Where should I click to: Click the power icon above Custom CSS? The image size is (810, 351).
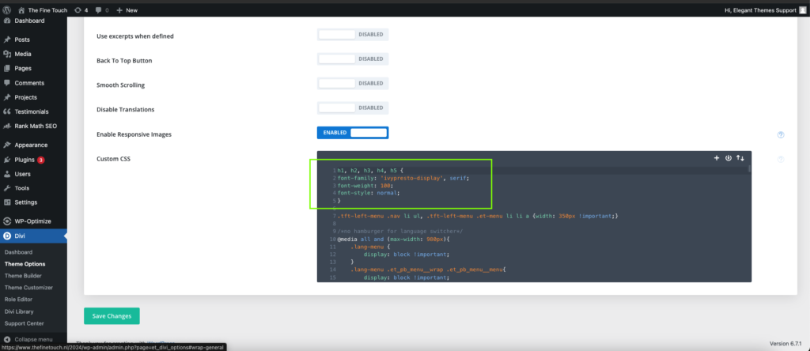coord(729,158)
